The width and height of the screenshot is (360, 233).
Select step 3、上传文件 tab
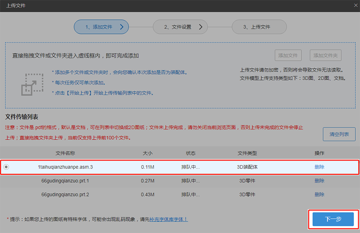(259, 27)
